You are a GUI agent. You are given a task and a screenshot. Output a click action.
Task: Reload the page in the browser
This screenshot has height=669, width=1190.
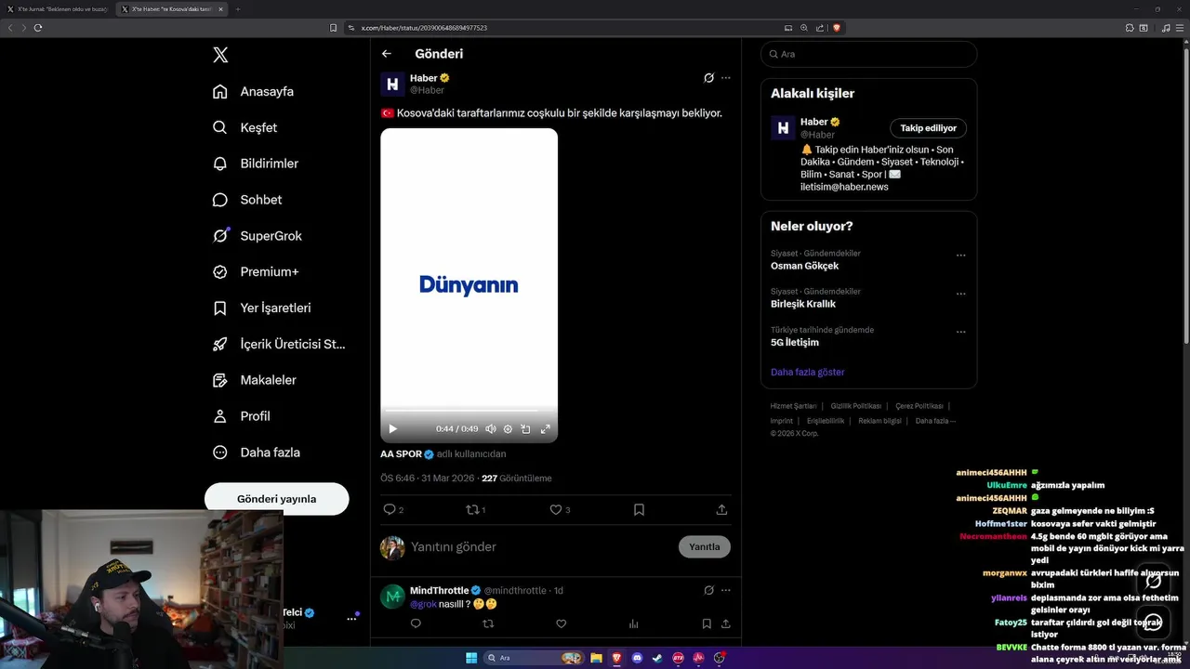point(38,28)
